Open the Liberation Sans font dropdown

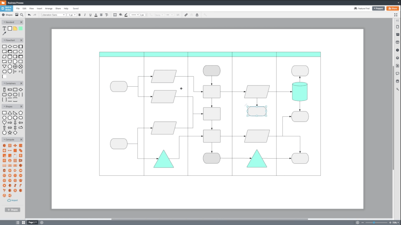tap(53, 15)
